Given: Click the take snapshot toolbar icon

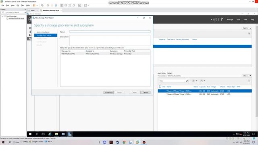Looking at the screenshot, I should click(48, 5).
